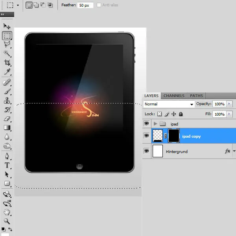The image size is (236, 236).
Task: Expand the collapsed toolbar panel arrows
Action: (x=3, y=14)
